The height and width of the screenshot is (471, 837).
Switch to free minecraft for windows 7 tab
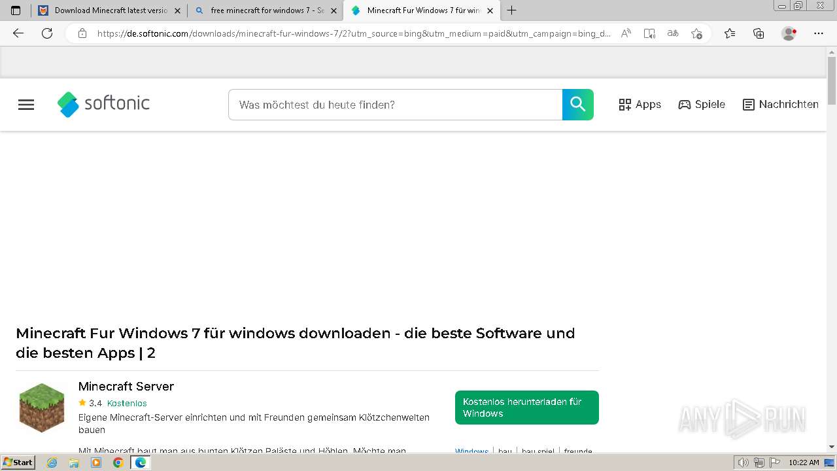265,10
